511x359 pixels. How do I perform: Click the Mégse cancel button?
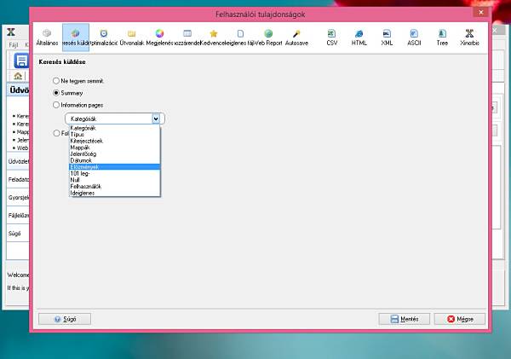click(460, 319)
